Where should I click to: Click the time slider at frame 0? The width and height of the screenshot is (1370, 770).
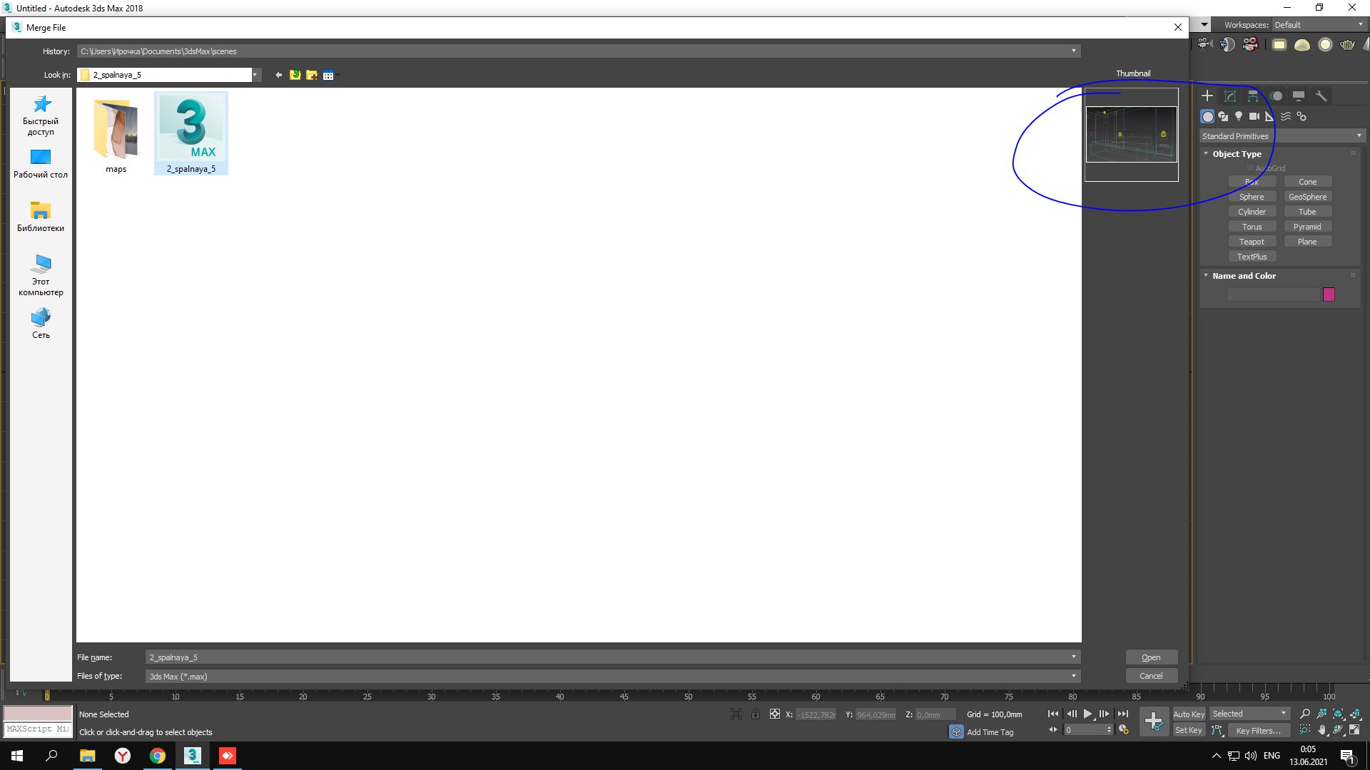47,695
